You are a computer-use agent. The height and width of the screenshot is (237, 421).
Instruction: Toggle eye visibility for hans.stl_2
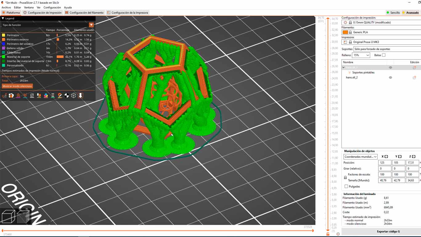390,77
